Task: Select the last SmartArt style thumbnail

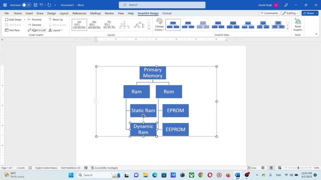Action: point(278,25)
